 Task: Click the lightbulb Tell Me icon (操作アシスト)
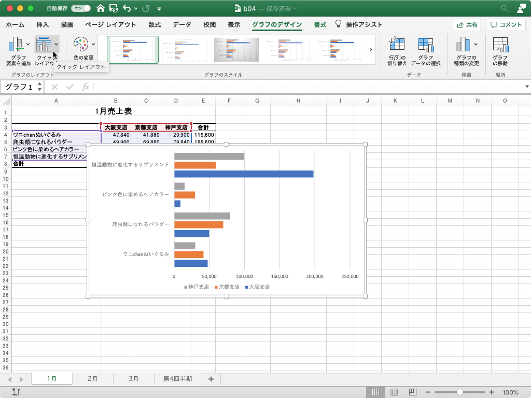tap(338, 24)
